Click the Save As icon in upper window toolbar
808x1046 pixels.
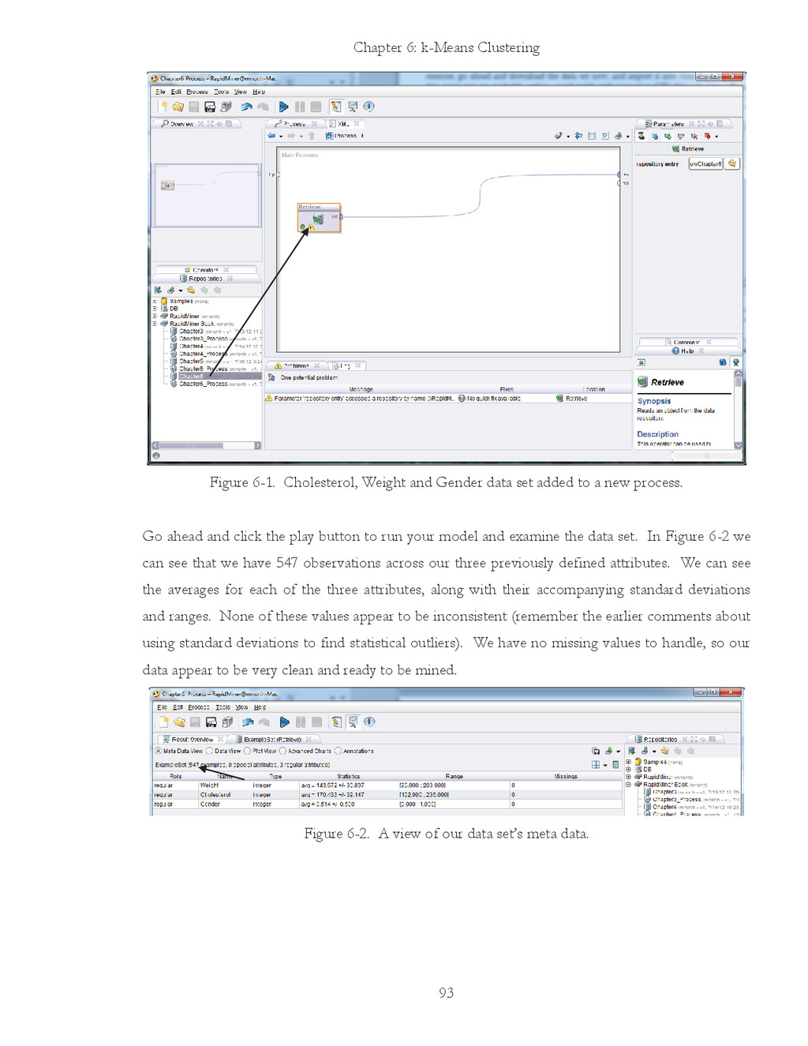[210, 107]
